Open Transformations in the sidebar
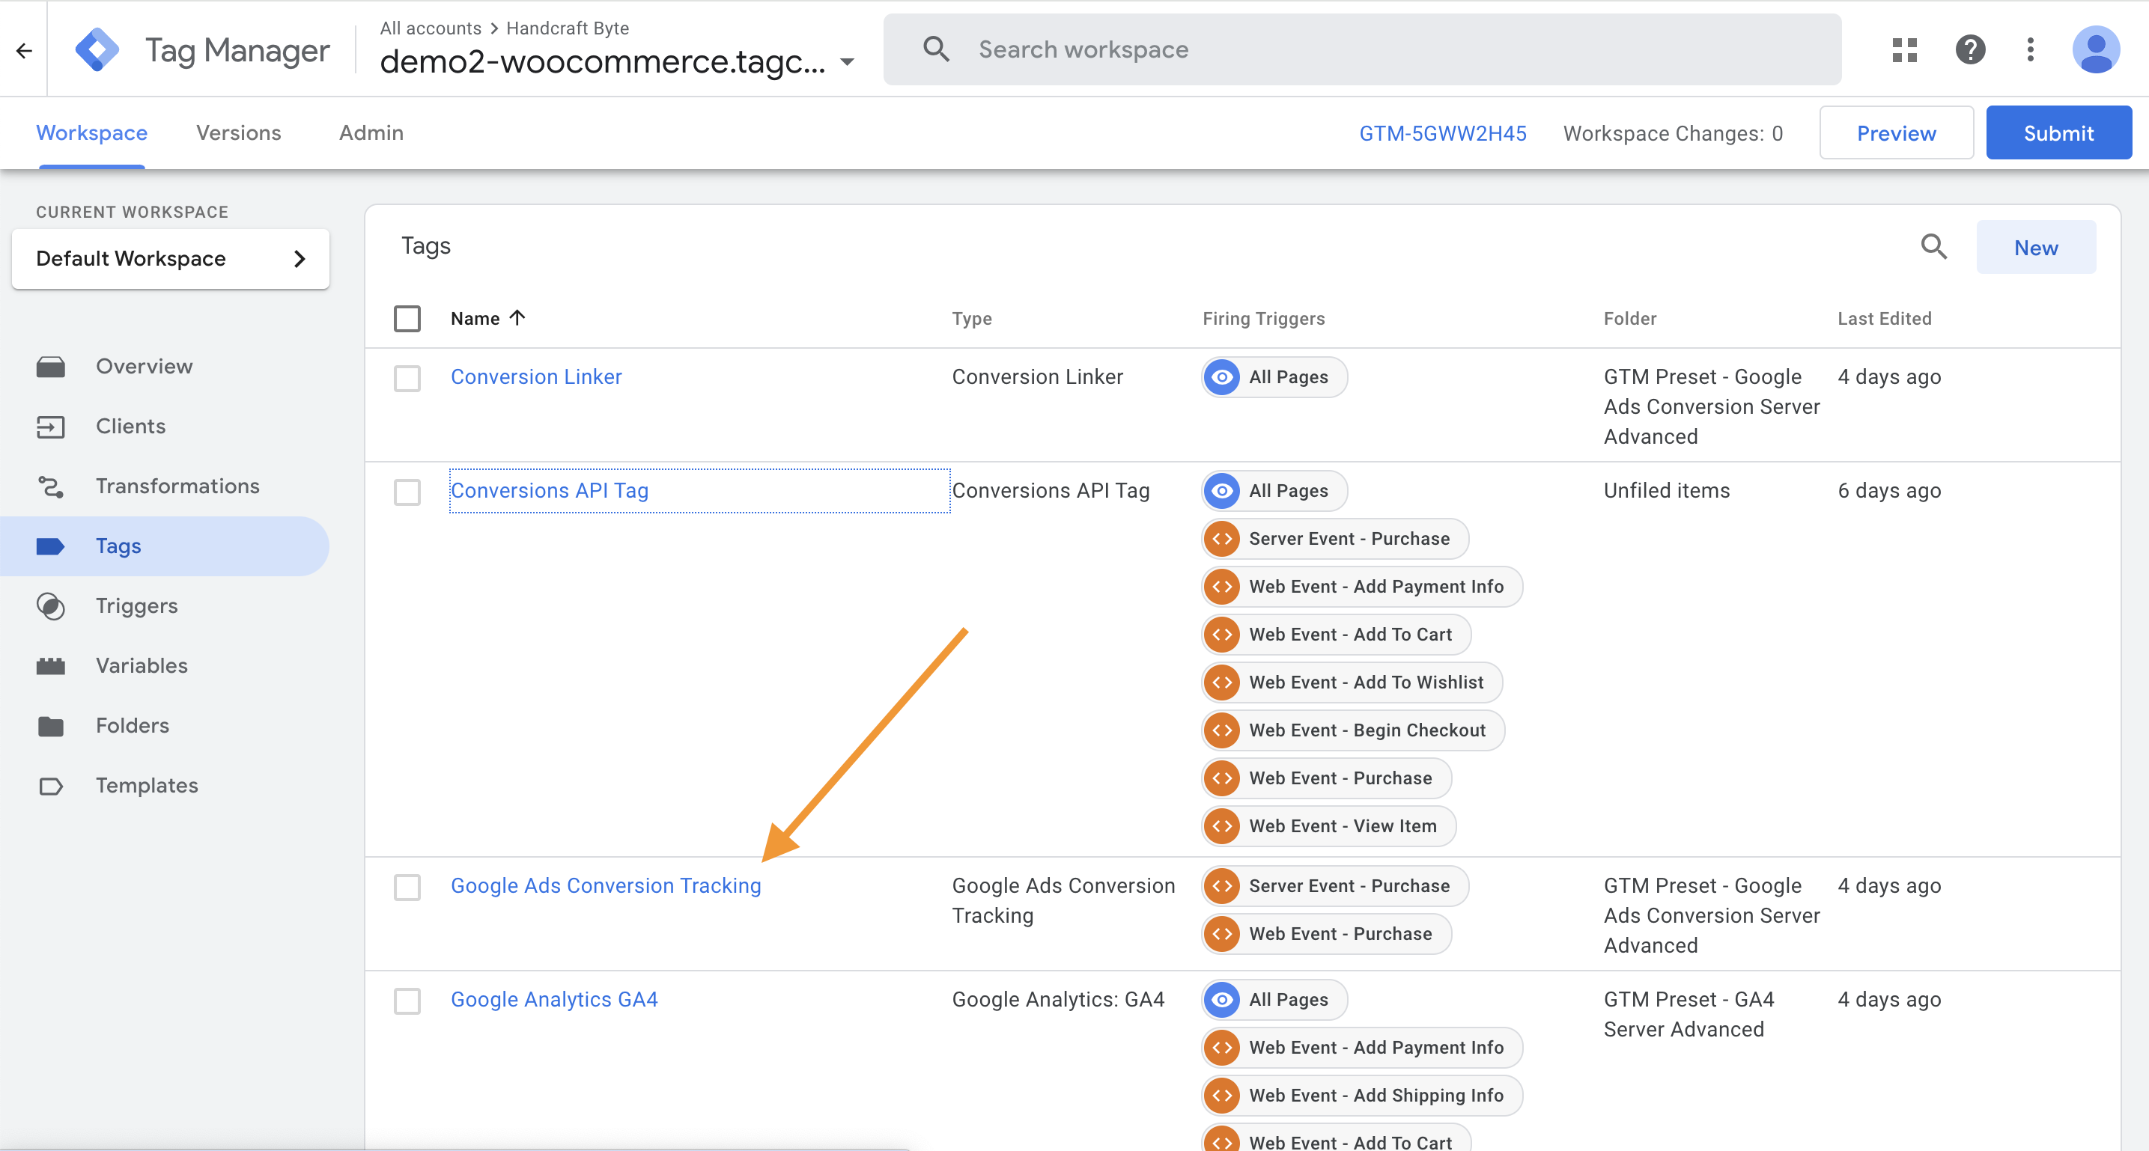The height and width of the screenshot is (1151, 2149). click(177, 486)
